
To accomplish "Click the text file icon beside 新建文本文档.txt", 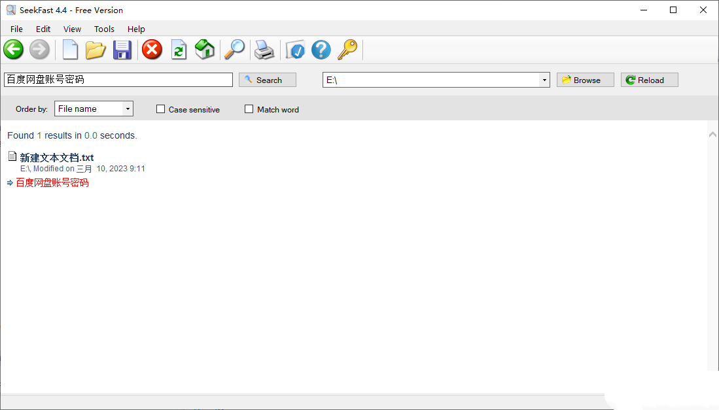I will (x=12, y=157).
